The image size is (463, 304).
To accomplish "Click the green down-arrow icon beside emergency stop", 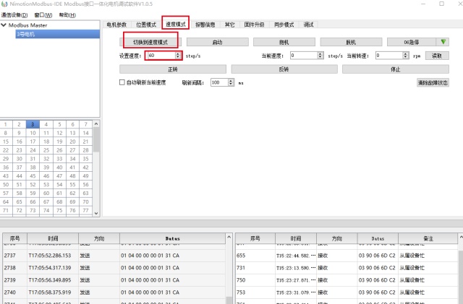I will [x=443, y=42].
